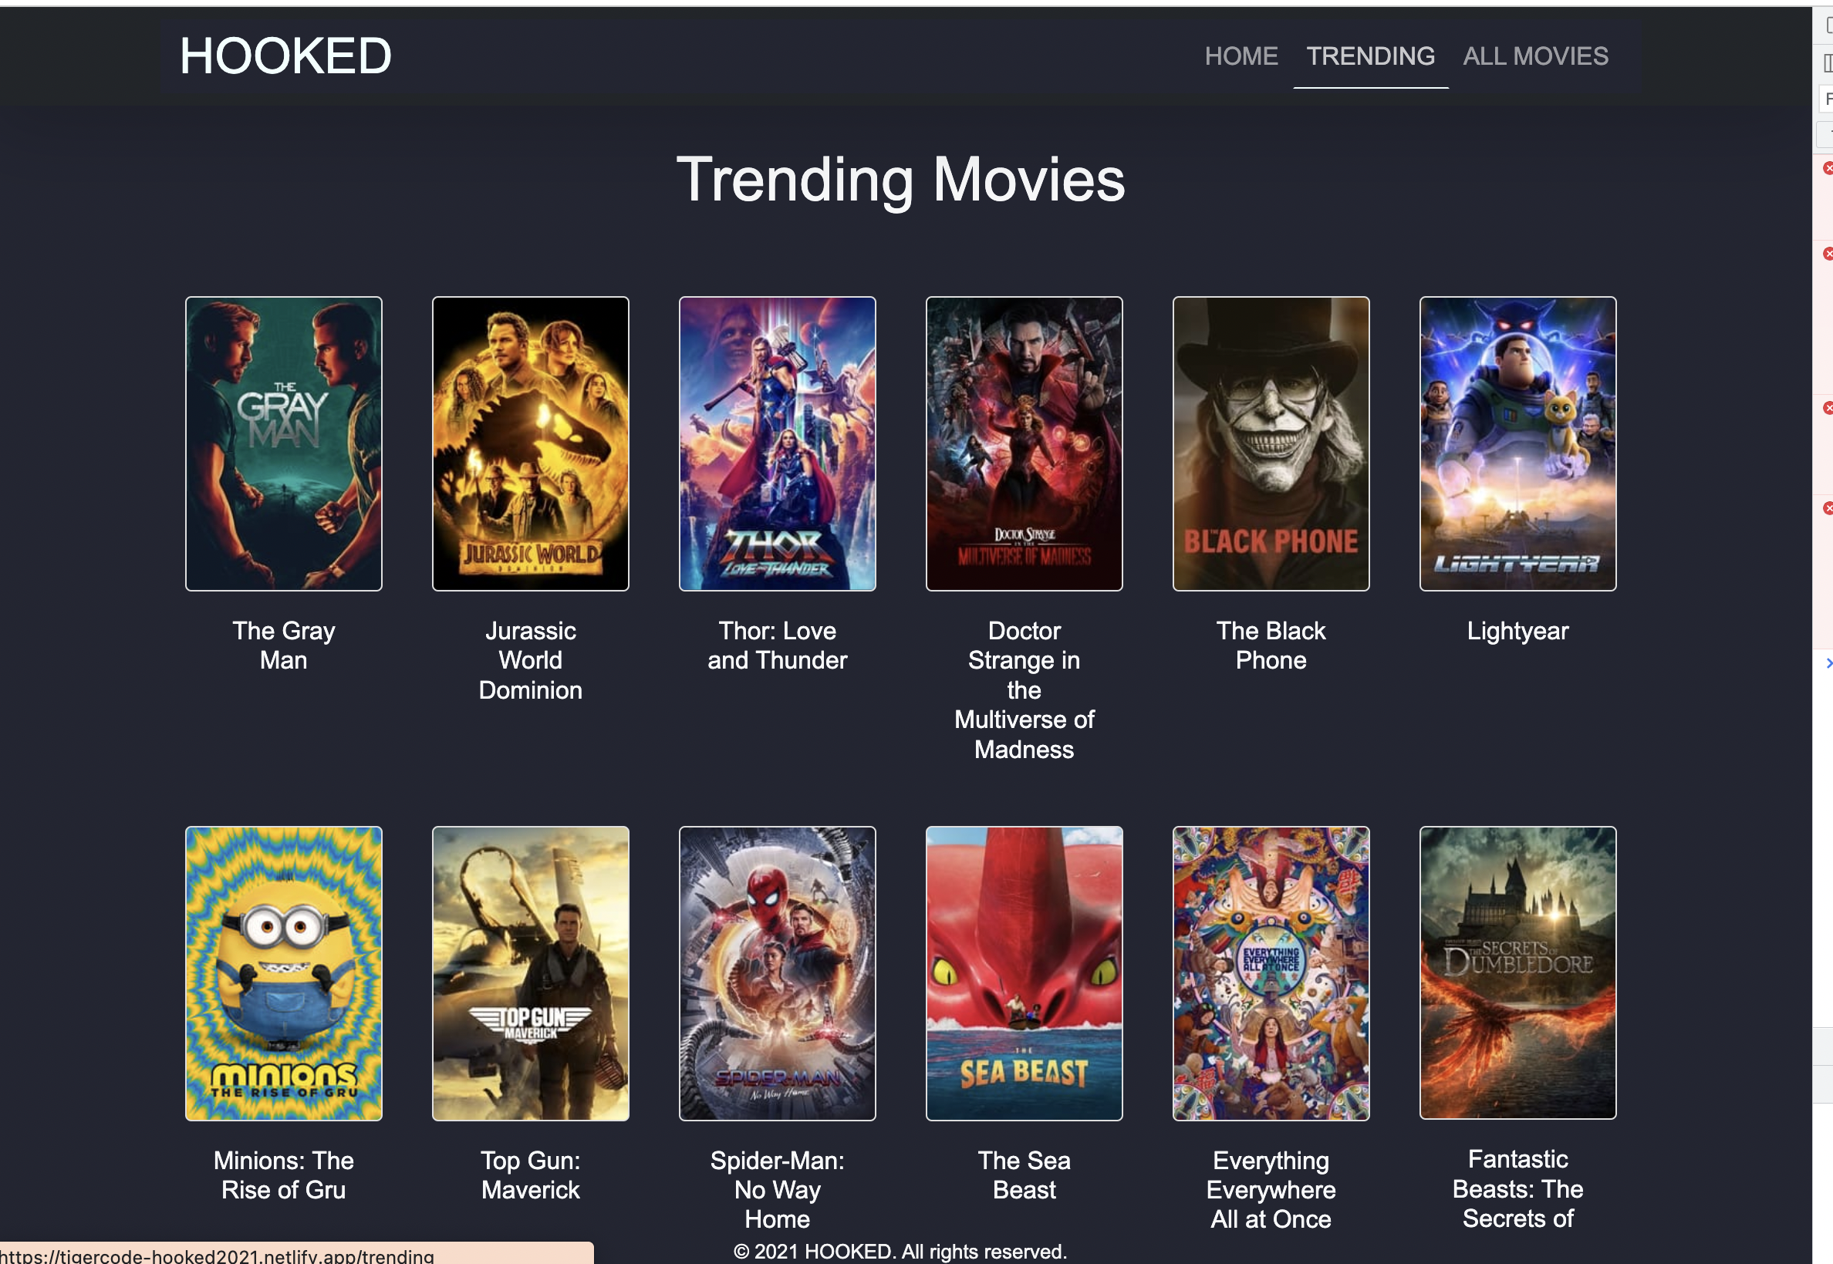Click the 'Trending Movies' heading

tap(900, 180)
